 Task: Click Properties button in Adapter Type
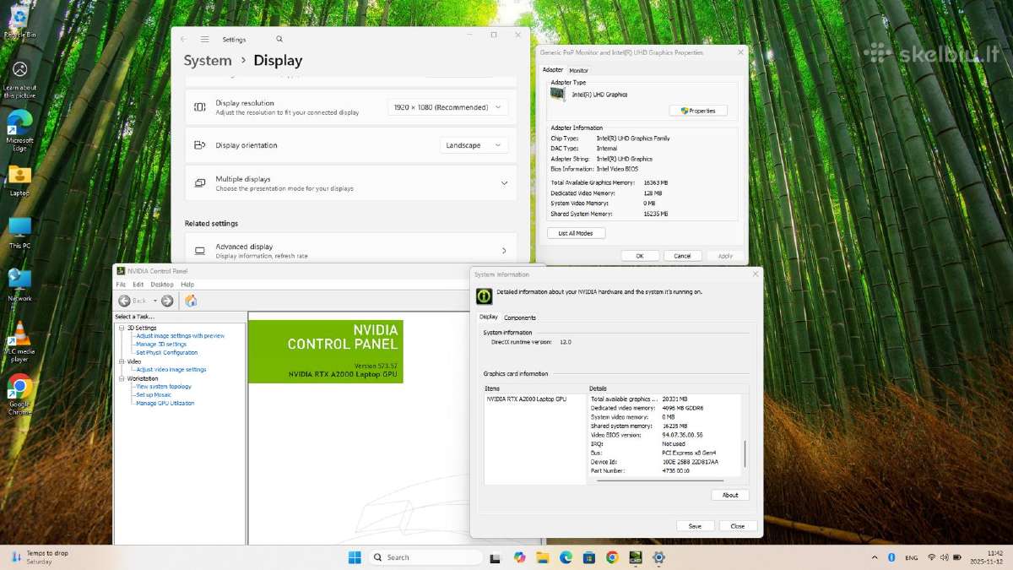pyautogui.click(x=698, y=111)
